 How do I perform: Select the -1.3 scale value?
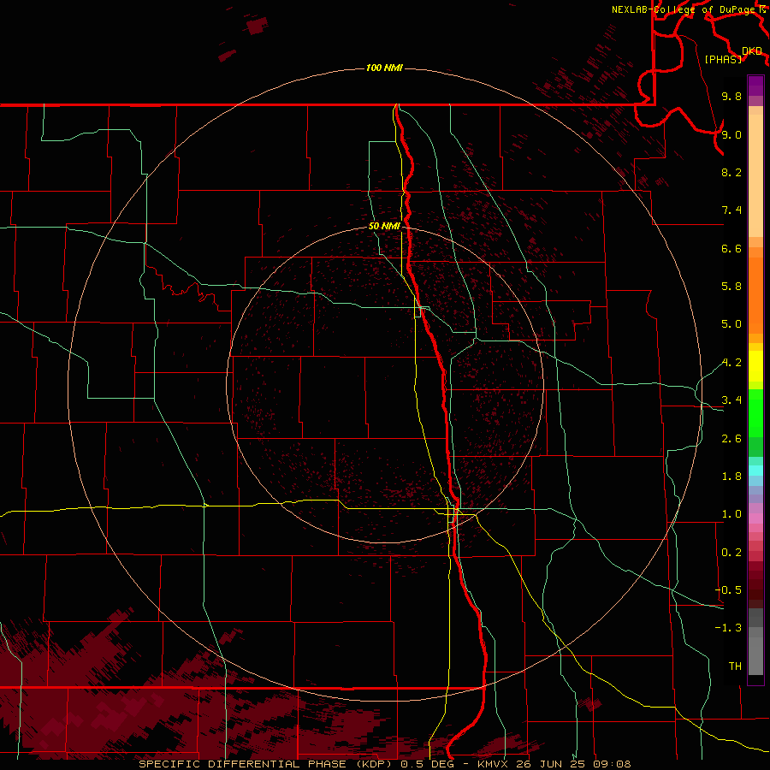[728, 628]
